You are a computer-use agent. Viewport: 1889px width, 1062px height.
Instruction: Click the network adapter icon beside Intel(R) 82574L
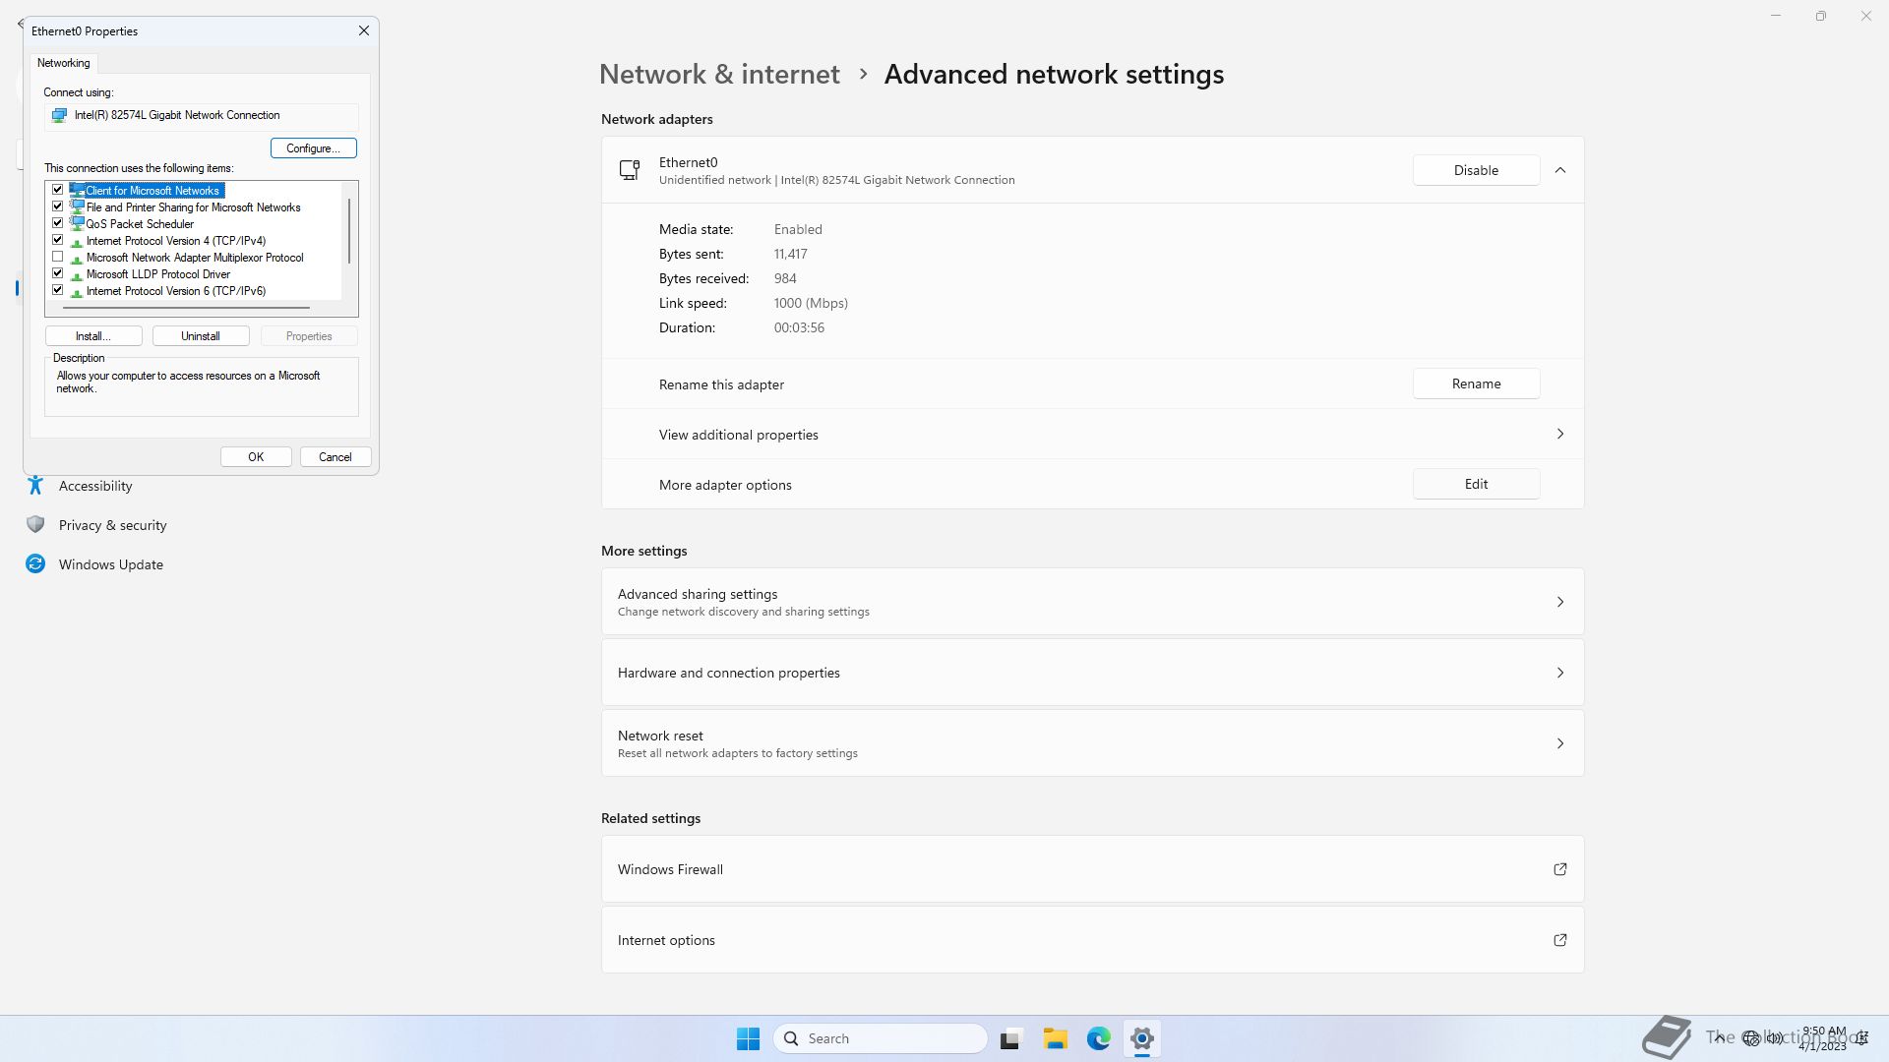(59, 115)
